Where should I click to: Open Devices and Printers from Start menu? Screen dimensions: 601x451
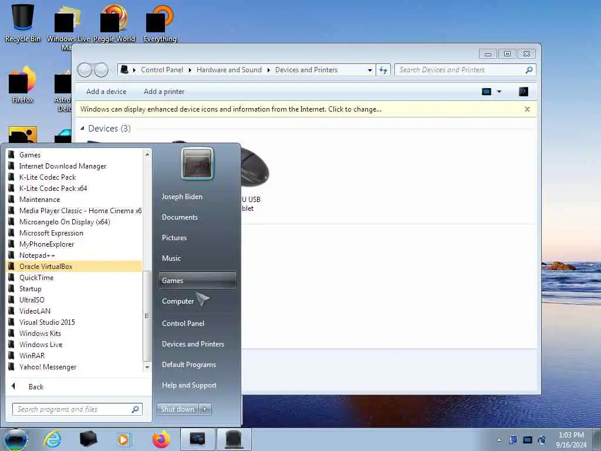click(193, 344)
